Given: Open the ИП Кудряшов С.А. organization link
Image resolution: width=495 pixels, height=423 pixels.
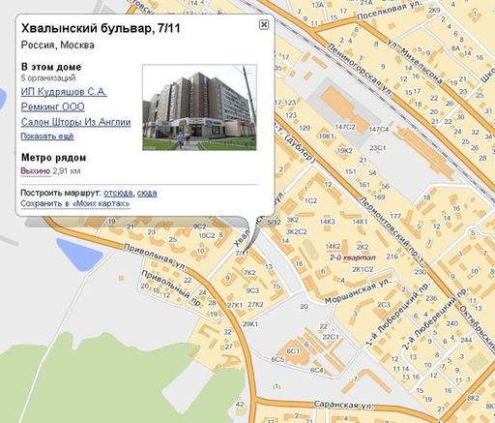Looking at the screenshot, I should coord(64,92).
